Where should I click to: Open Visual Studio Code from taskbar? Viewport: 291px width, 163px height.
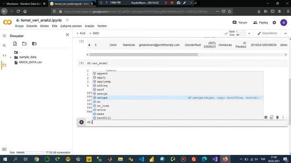click(141, 159)
